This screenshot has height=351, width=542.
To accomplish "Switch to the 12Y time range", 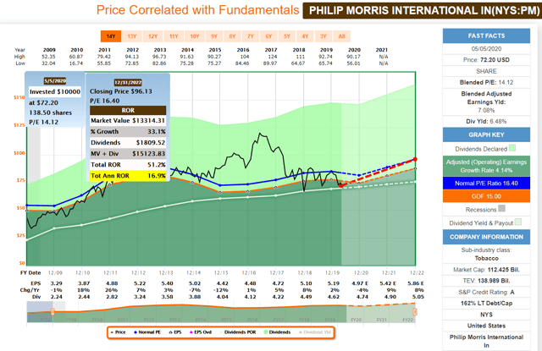I will tap(152, 36).
